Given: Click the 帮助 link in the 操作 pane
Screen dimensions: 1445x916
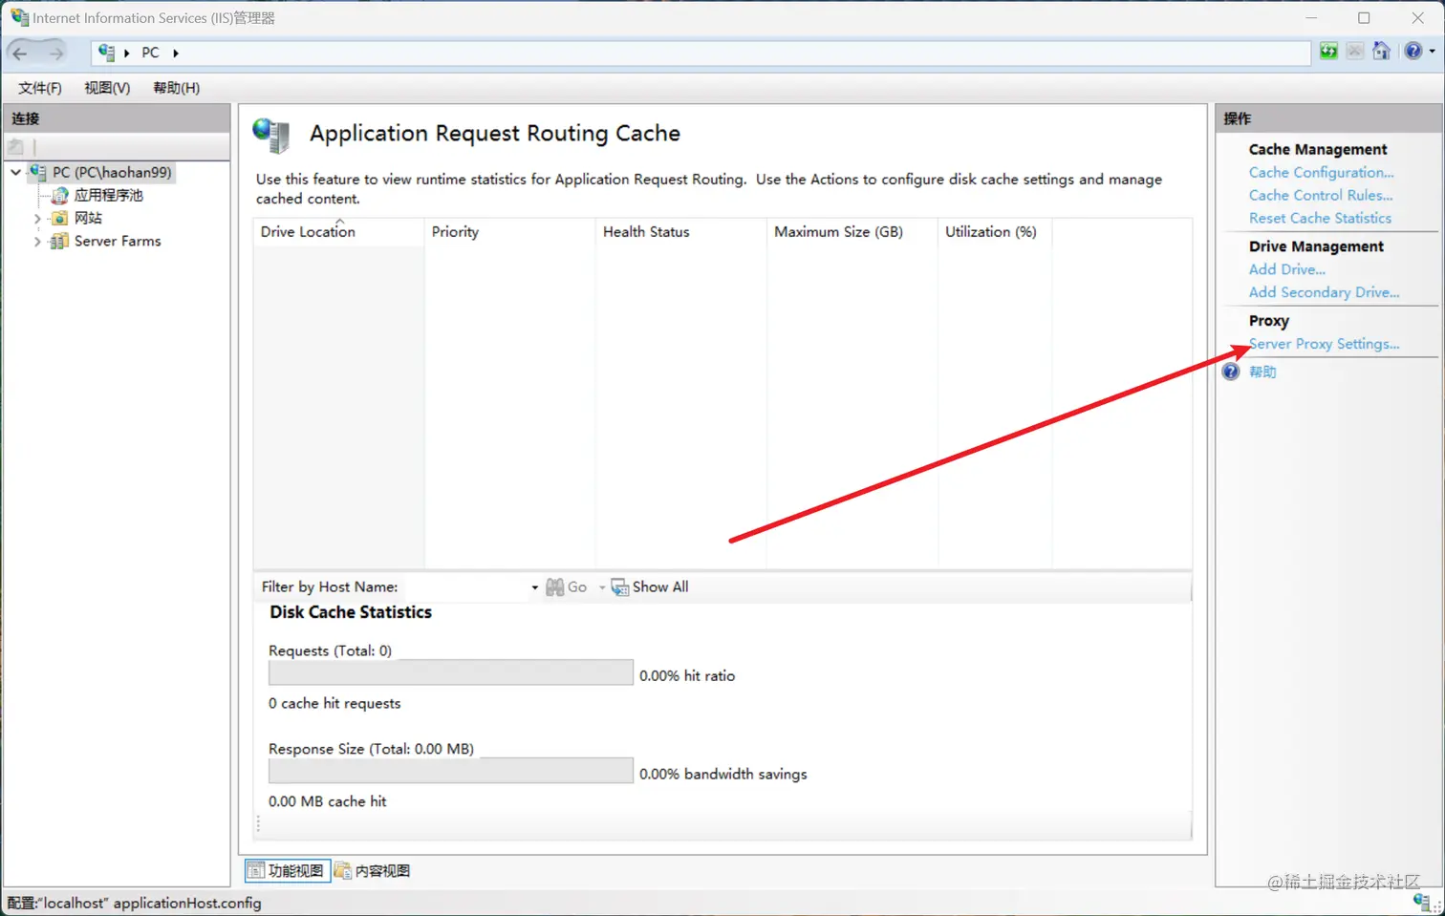Looking at the screenshot, I should click(x=1262, y=373).
